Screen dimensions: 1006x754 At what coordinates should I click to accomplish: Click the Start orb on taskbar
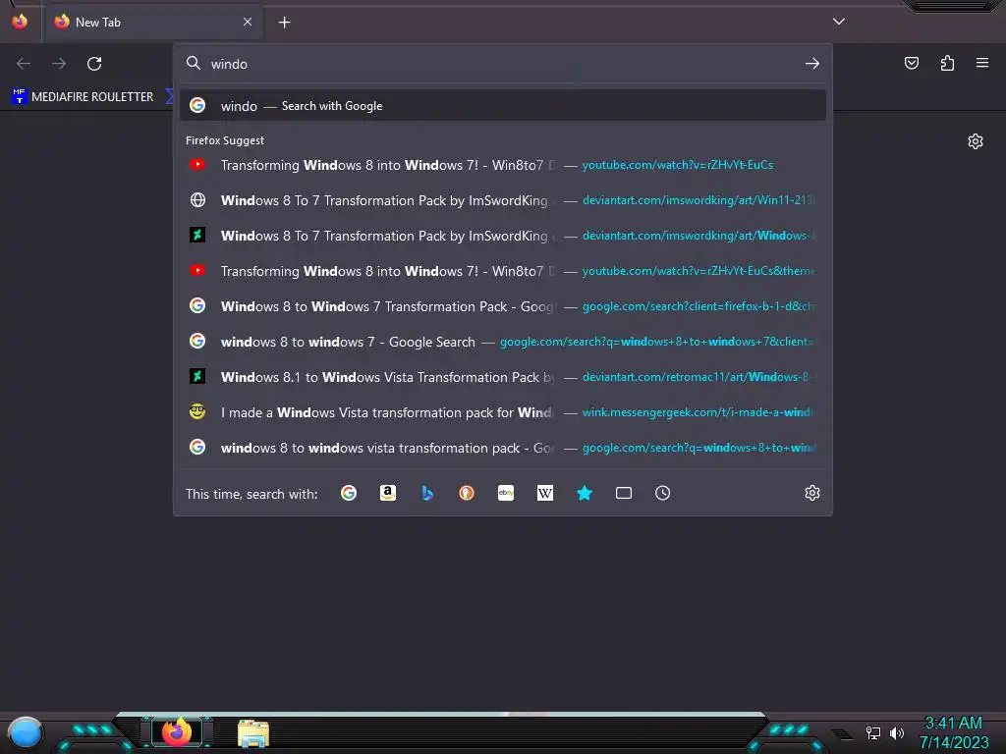click(26, 732)
